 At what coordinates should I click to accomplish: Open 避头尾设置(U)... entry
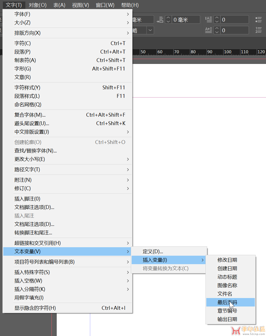click(x=68, y=123)
